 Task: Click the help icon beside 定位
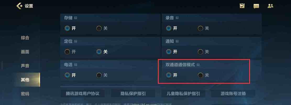[x=76, y=41]
